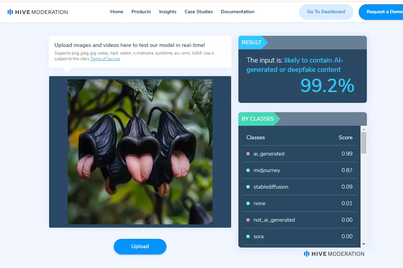403x268 pixels.
Task: Open the Products navigation menu
Action: click(141, 12)
